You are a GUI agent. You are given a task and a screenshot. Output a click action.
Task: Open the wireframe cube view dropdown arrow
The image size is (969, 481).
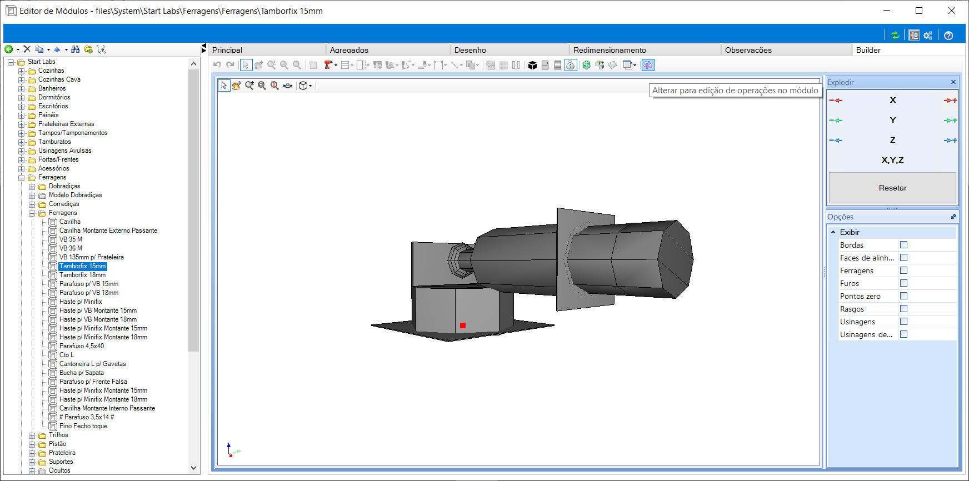[x=310, y=86]
